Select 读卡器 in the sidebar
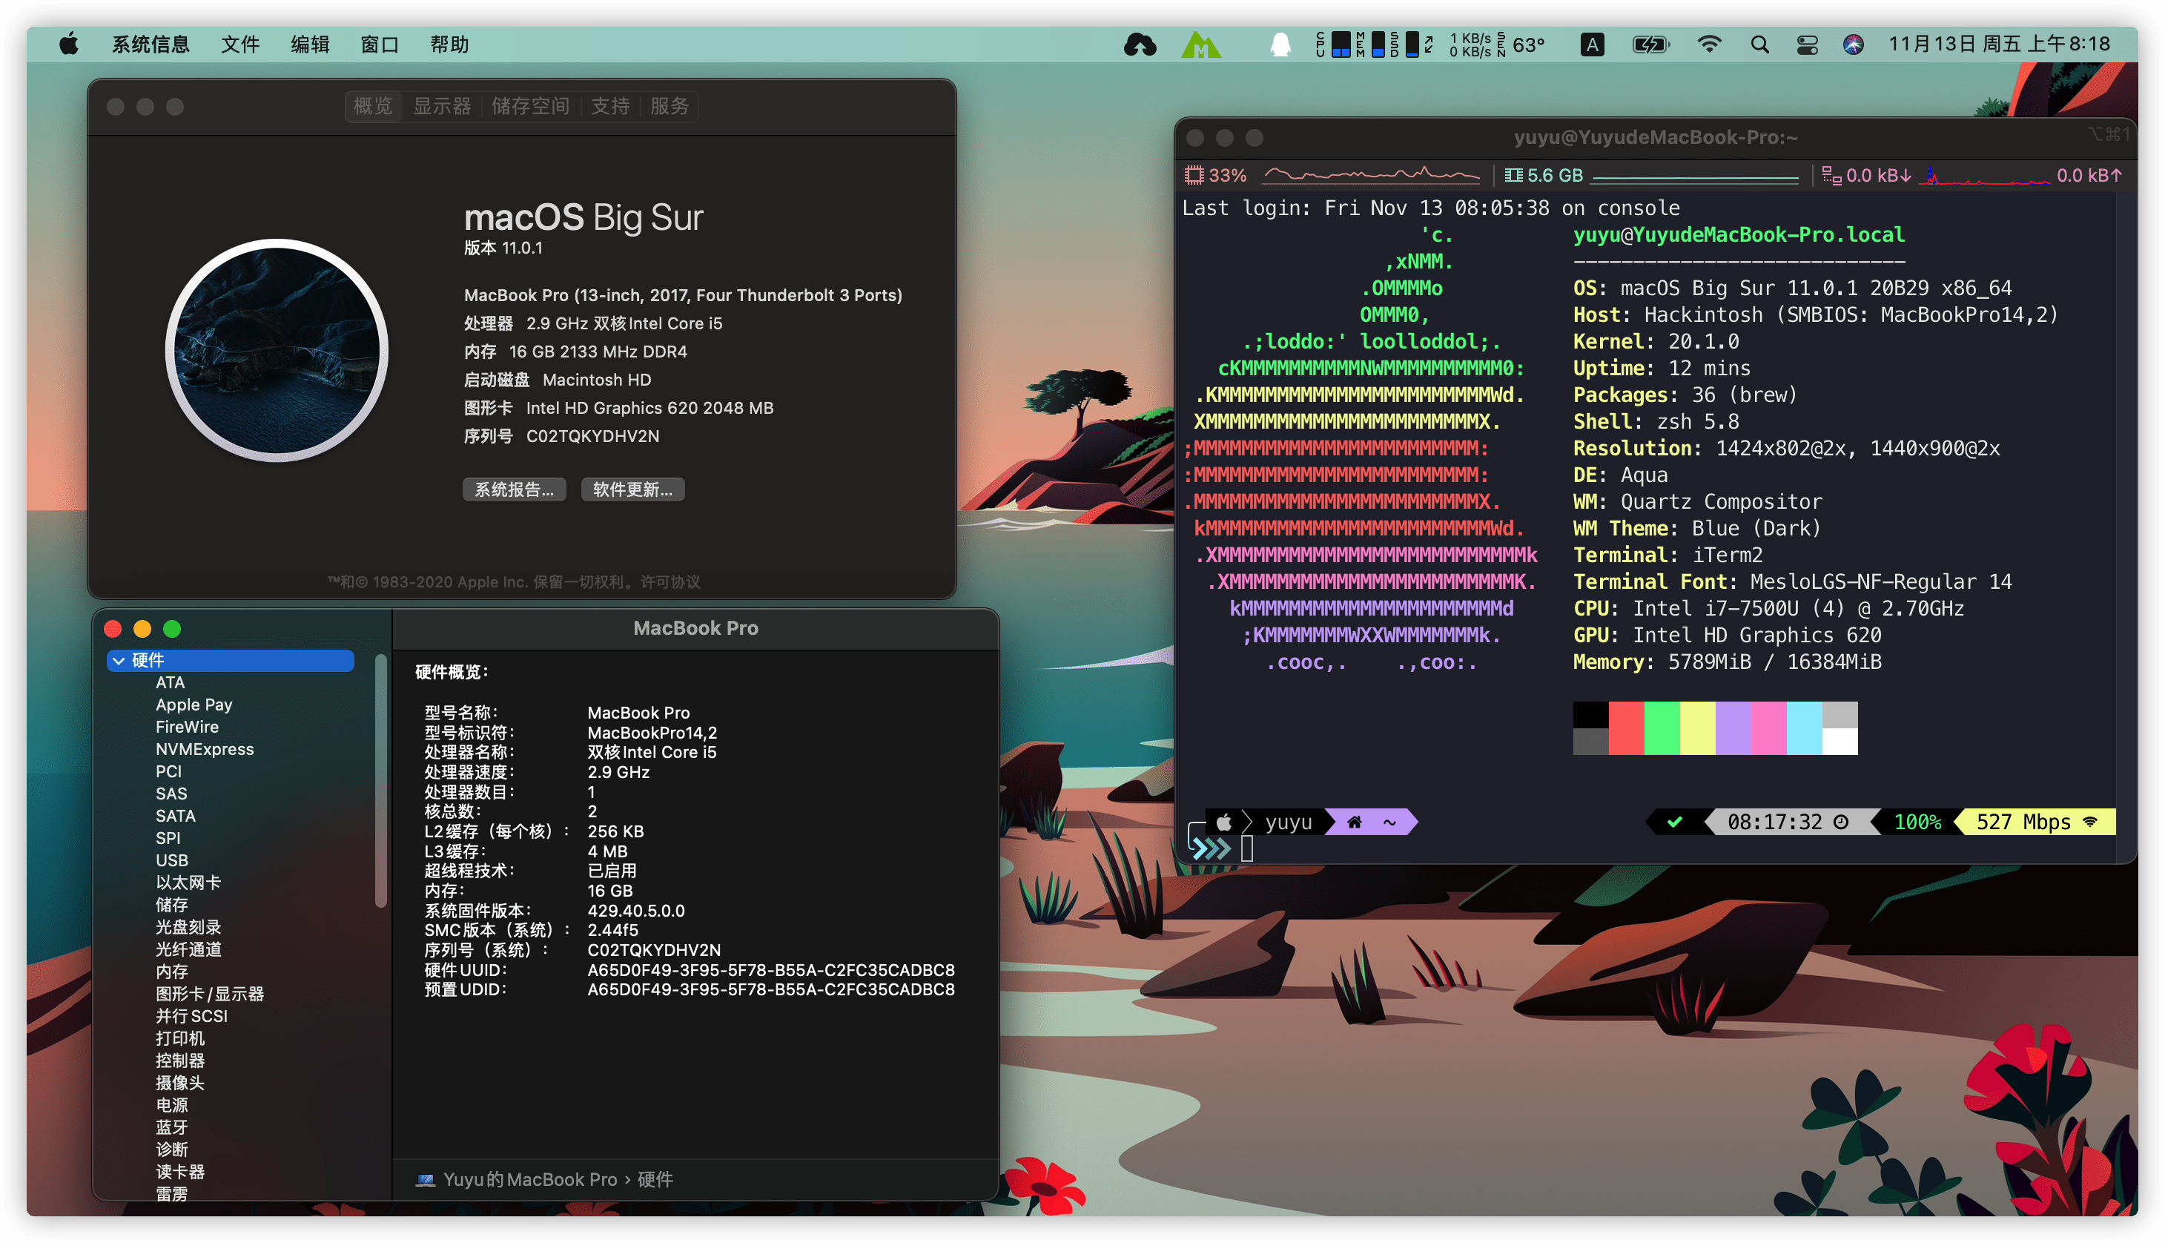This screenshot has width=2165, height=1243. coord(180,1170)
